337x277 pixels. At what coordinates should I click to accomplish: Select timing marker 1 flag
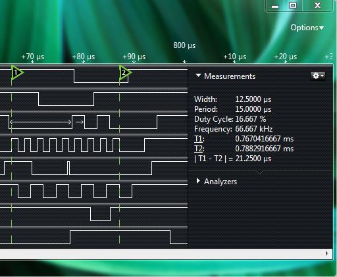coord(17,72)
